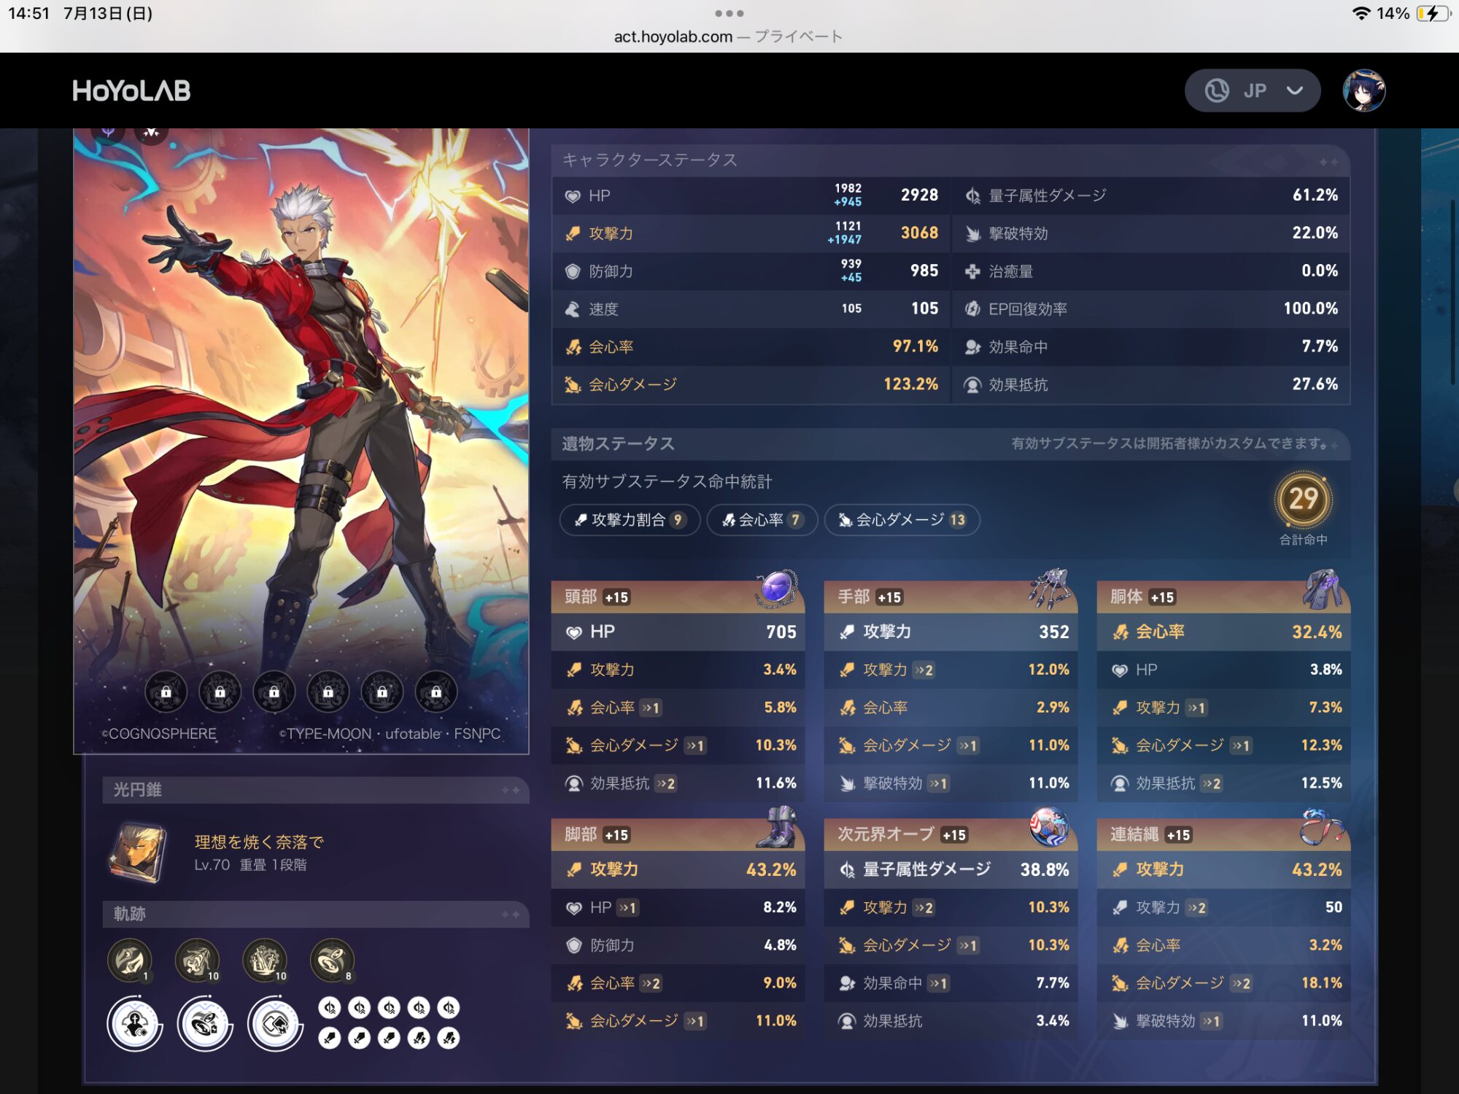1459x1094 pixels.
Task: Open the 脚部 relic boots icon
Action: (x=776, y=826)
